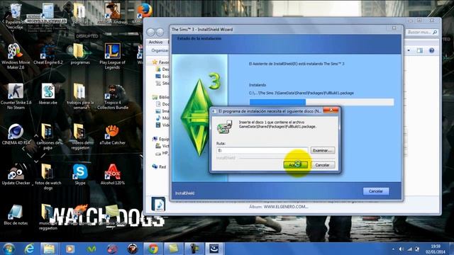The image size is (454, 255).
Task: Open Google Chrome from the taskbar
Action: tap(153, 249)
